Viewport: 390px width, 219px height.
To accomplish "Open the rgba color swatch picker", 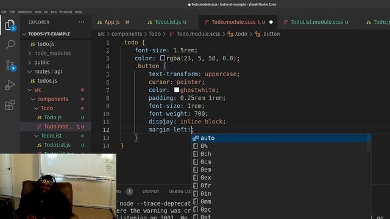I will click(x=163, y=58).
